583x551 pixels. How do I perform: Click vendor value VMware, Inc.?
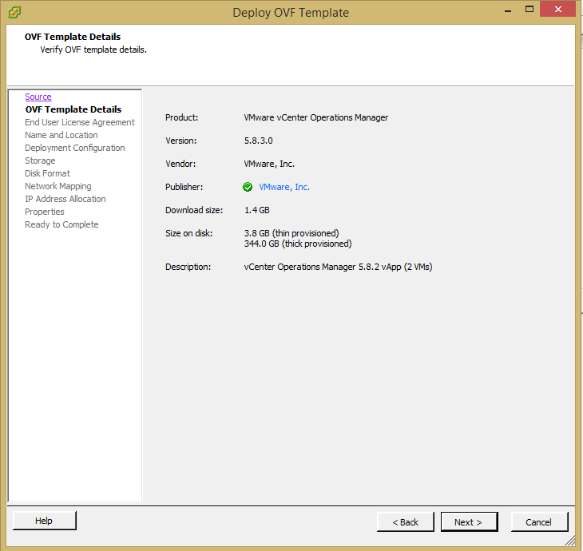point(269,164)
